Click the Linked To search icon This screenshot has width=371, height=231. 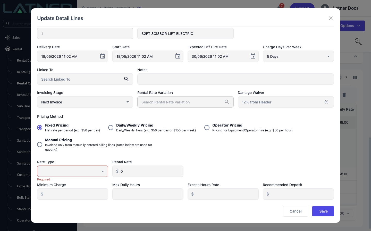point(126,79)
